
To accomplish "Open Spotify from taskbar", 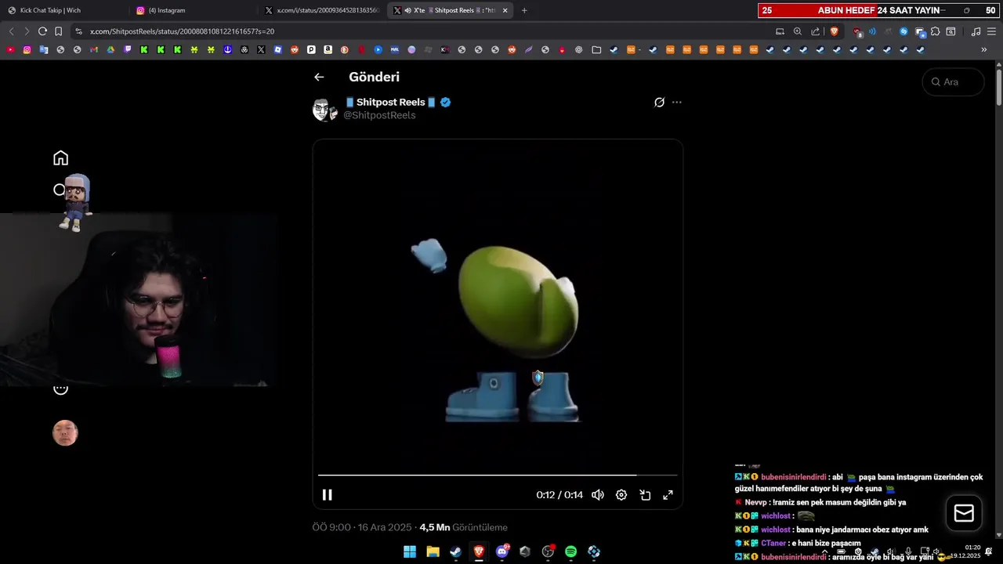I will point(570,551).
